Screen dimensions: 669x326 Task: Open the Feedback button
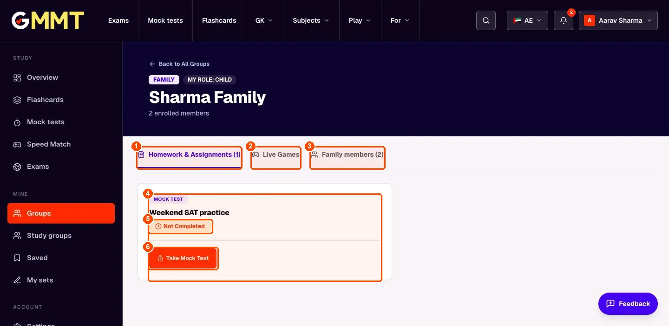[628, 304]
